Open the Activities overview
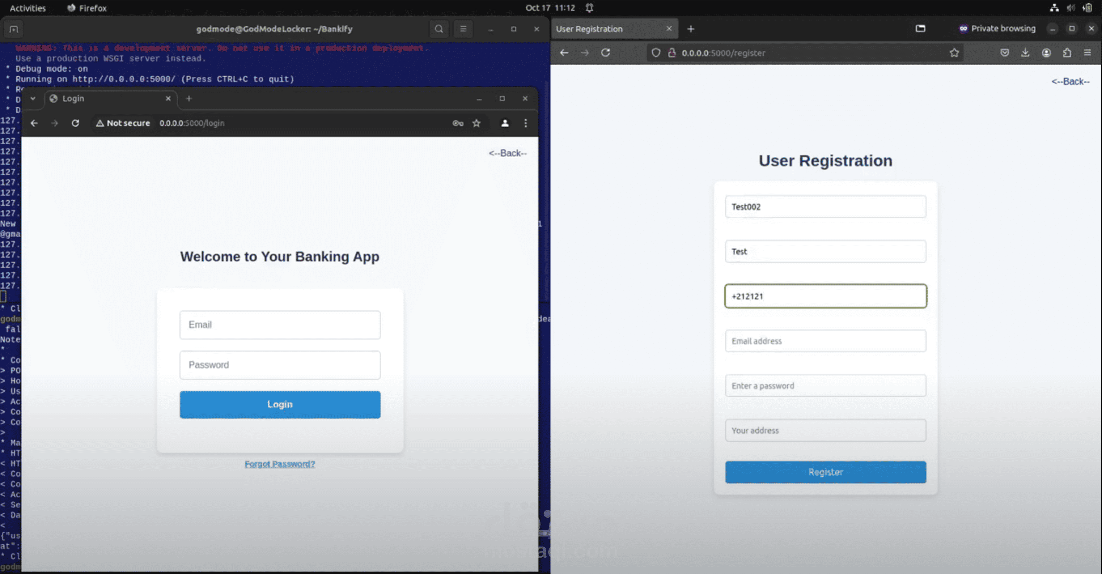This screenshot has height=574, width=1102. pyautogui.click(x=27, y=8)
